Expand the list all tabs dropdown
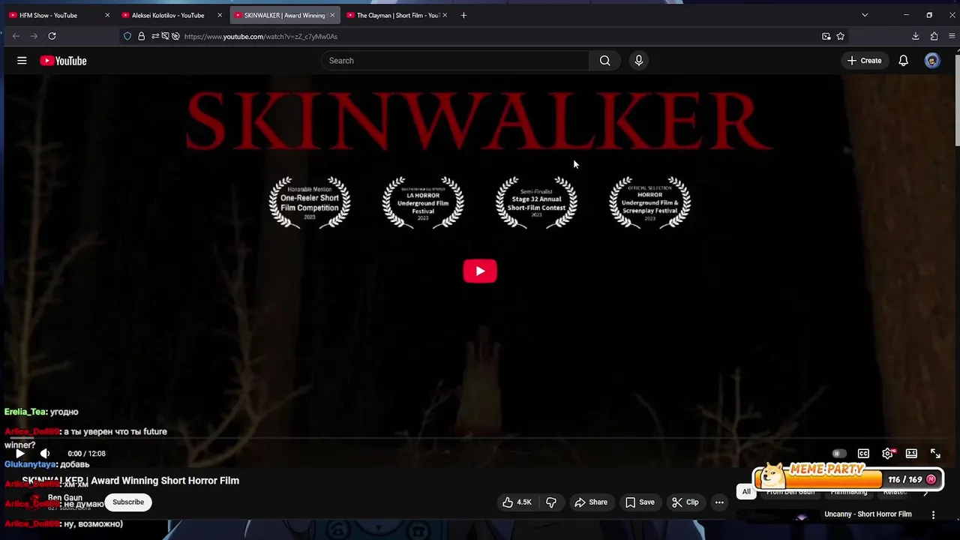 coord(865,15)
